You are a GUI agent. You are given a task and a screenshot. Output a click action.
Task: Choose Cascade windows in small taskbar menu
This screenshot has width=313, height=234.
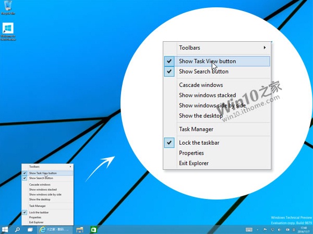click(47, 184)
